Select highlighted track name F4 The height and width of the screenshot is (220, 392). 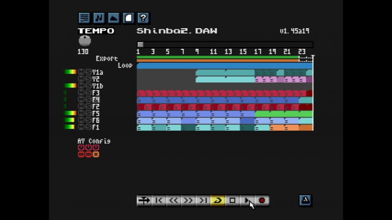[96, 100]
